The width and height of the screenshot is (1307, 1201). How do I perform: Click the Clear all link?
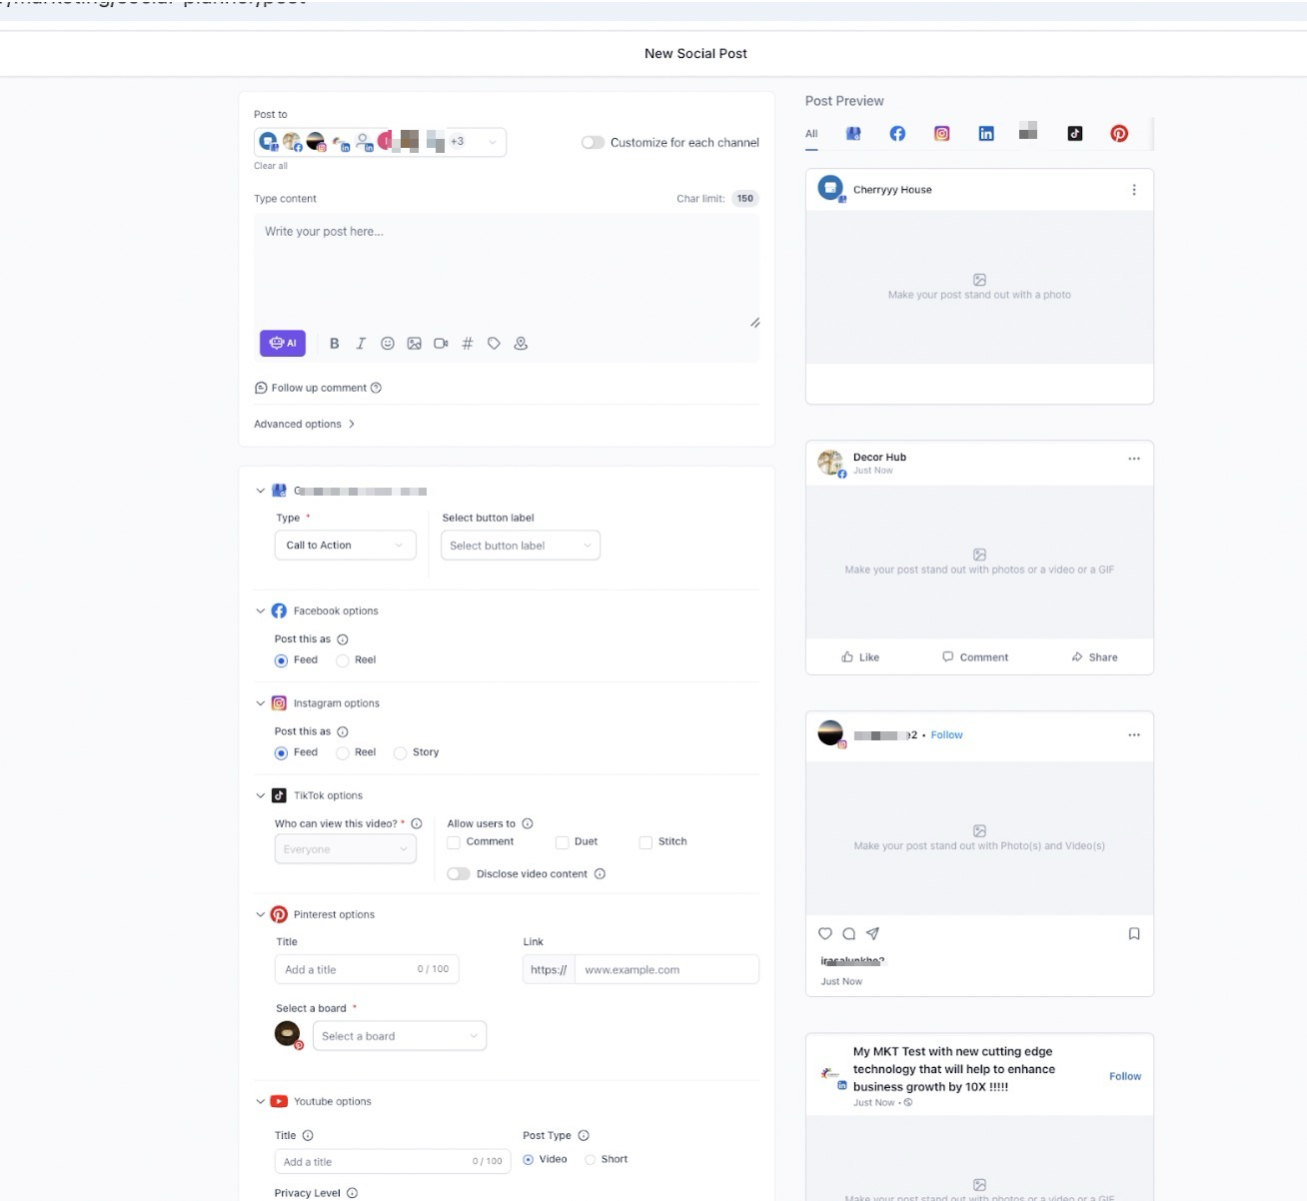click(270, 166)
